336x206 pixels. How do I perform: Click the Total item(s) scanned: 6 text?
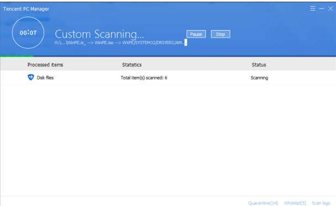pyautogui.click(x=144, y=78)
